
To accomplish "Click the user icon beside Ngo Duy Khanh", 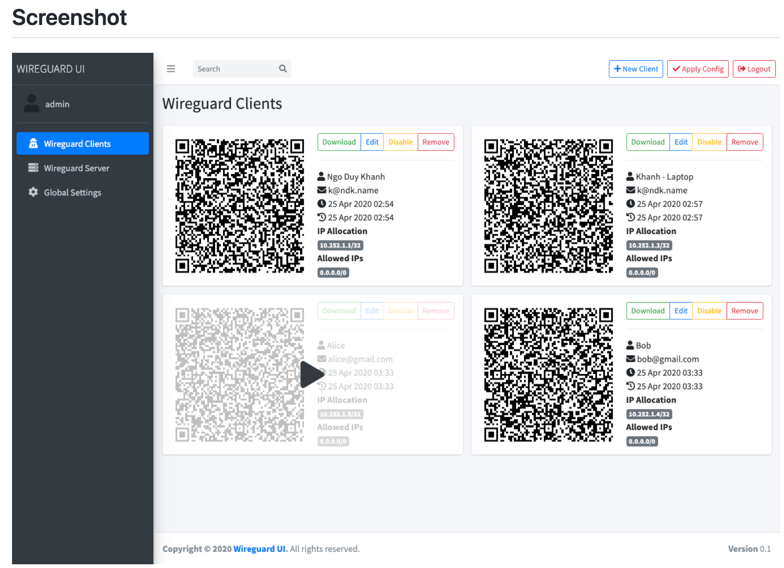I will point(321,176).
